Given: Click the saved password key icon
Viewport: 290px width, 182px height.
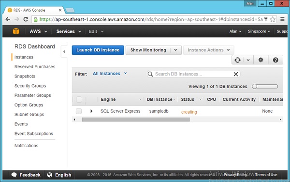Looking at the screenshot, I should click(x=266, y=19).
